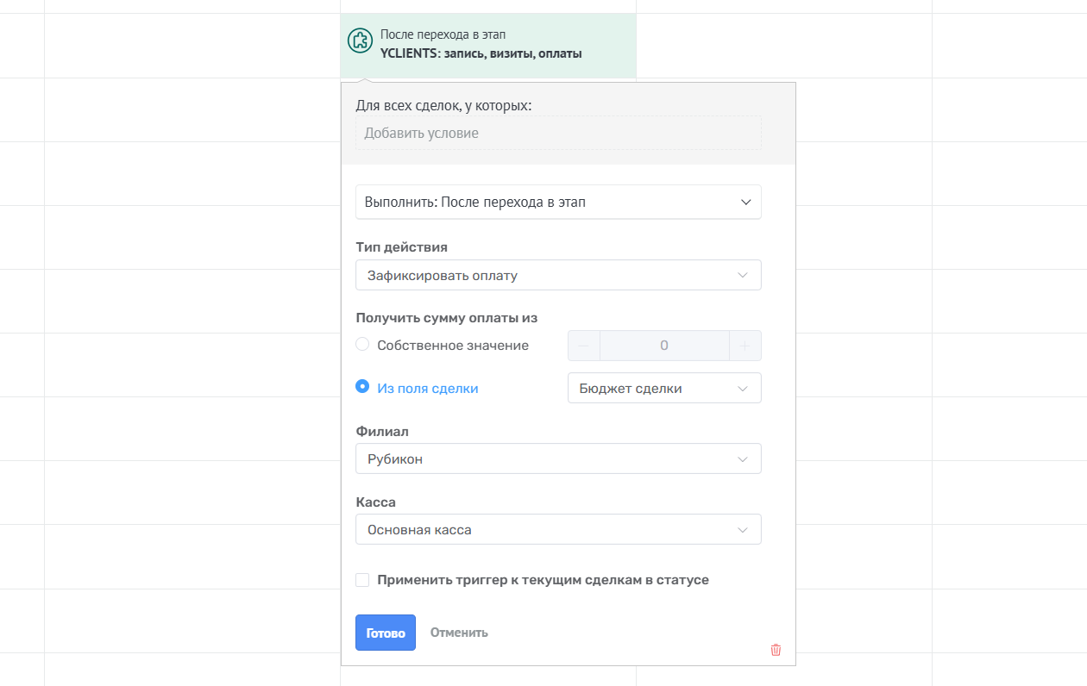Click the 'Касса' label
The width and height of the screenshot is (1087, 686).
pyautogui.click(x=375, y=502)
